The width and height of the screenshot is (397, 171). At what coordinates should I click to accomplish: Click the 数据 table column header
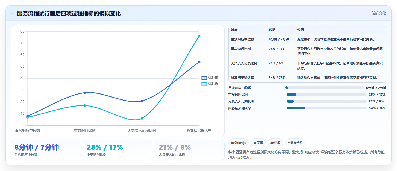272,30
